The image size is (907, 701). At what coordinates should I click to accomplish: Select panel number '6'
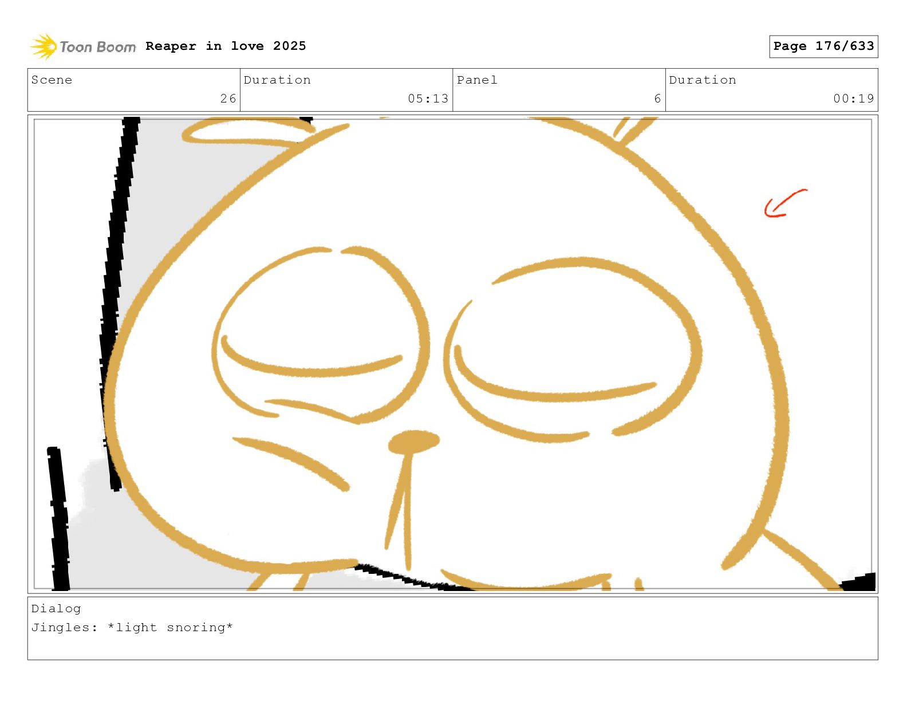(x=657, y=99)
